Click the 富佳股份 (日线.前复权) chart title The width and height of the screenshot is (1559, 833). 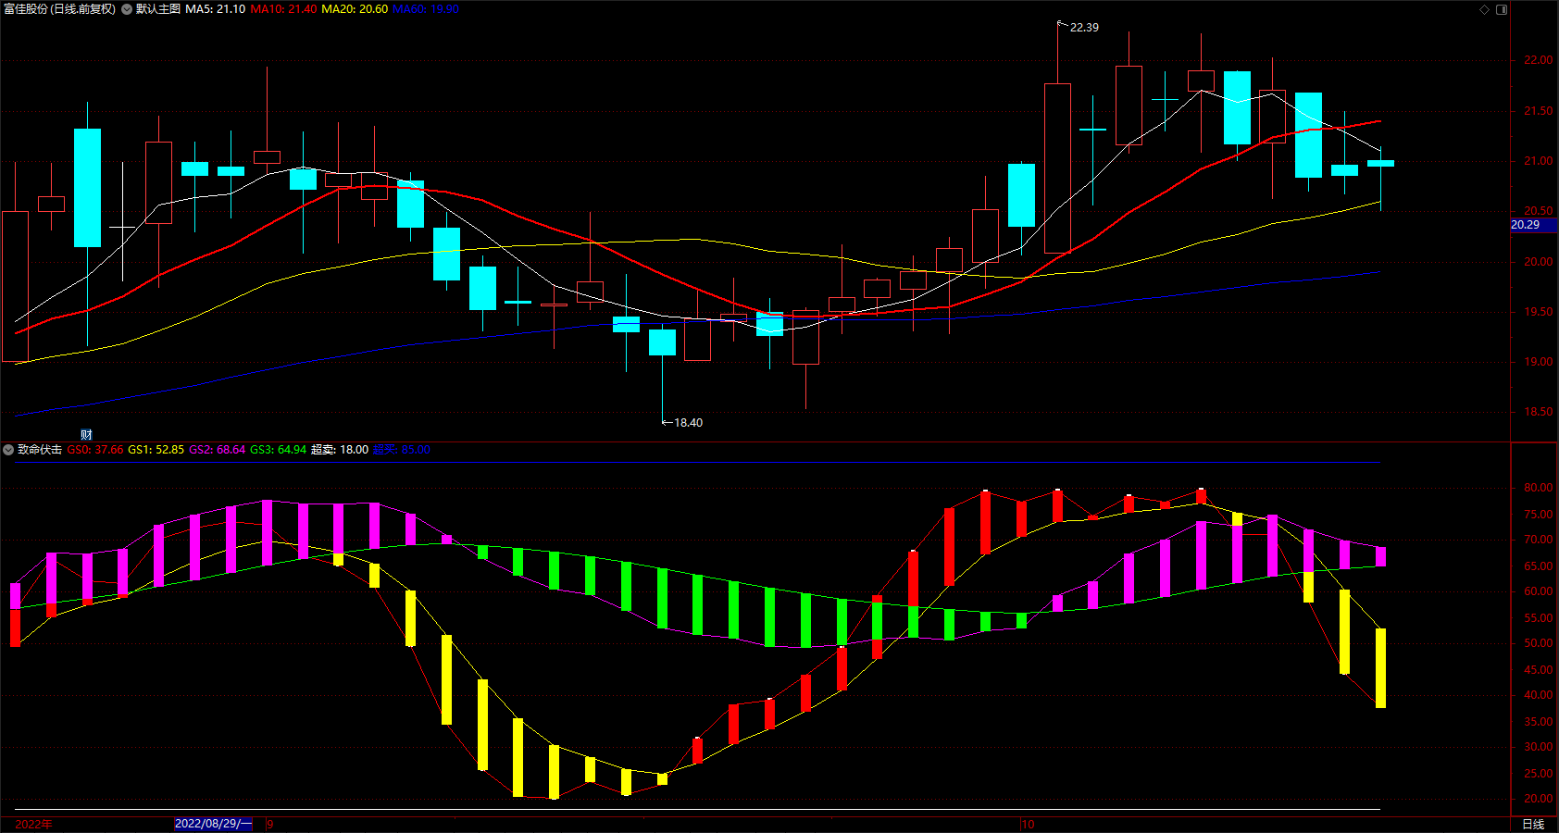tap(60, 9)
